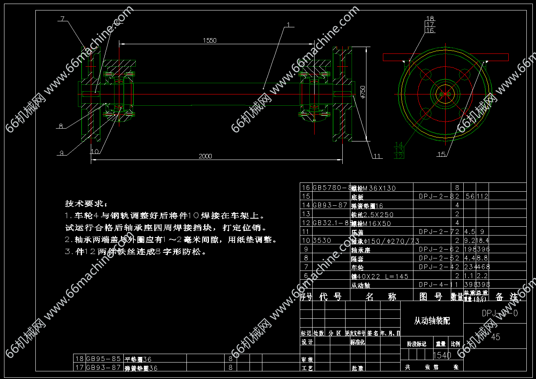The image size is (536, 379).
Task: Select the 键40X22 L=145 parts entry
Action: click(x=379, y=276)
